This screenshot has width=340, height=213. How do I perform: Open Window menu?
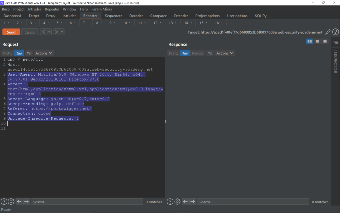point(69,9)
